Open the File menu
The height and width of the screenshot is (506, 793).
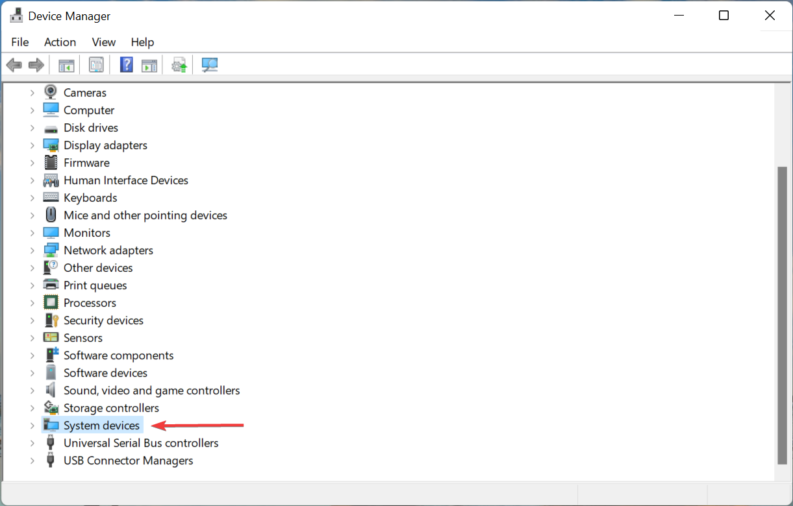[x=20, y=42]
